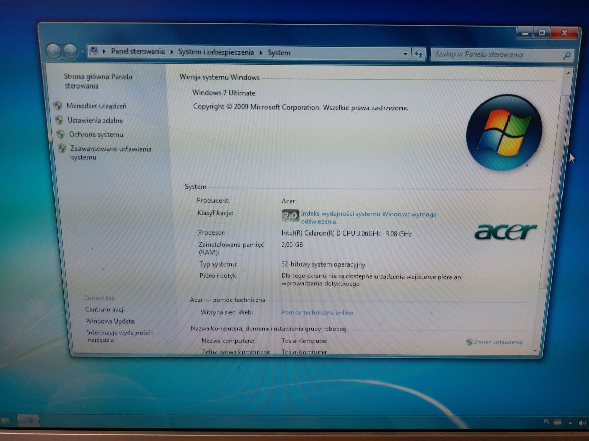Click shield icon beside Ochrona systemu
Viewport: 589px width, 441px height.
(x=60, y=134)
